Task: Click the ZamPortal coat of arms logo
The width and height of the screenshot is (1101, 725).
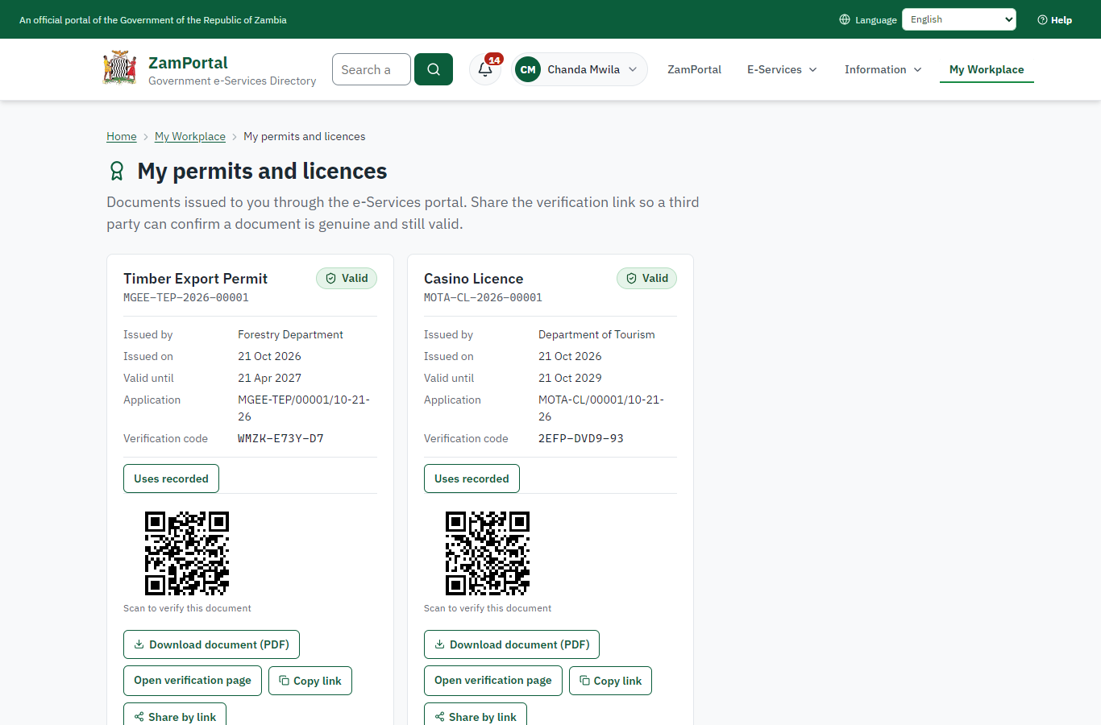Action: tap(119, 68)
